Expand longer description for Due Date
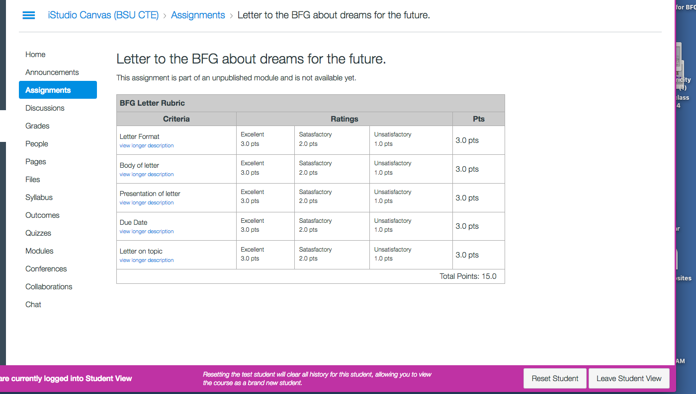Image resolution: width=696 pixels, height=394 pixels. pyautogui.click(x=147, y=232)
